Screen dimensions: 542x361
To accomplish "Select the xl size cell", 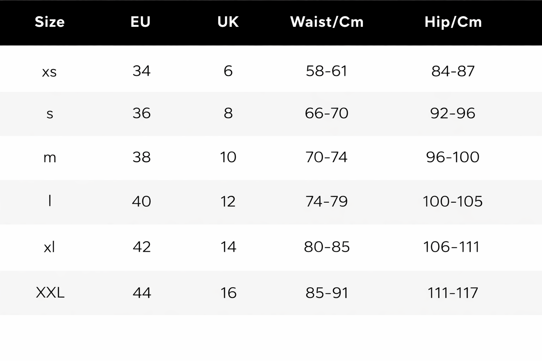I will (49, 247).
